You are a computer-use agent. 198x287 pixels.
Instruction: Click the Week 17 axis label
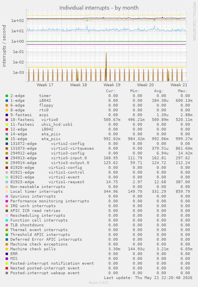pyautogui.click(x=45, y=85)
